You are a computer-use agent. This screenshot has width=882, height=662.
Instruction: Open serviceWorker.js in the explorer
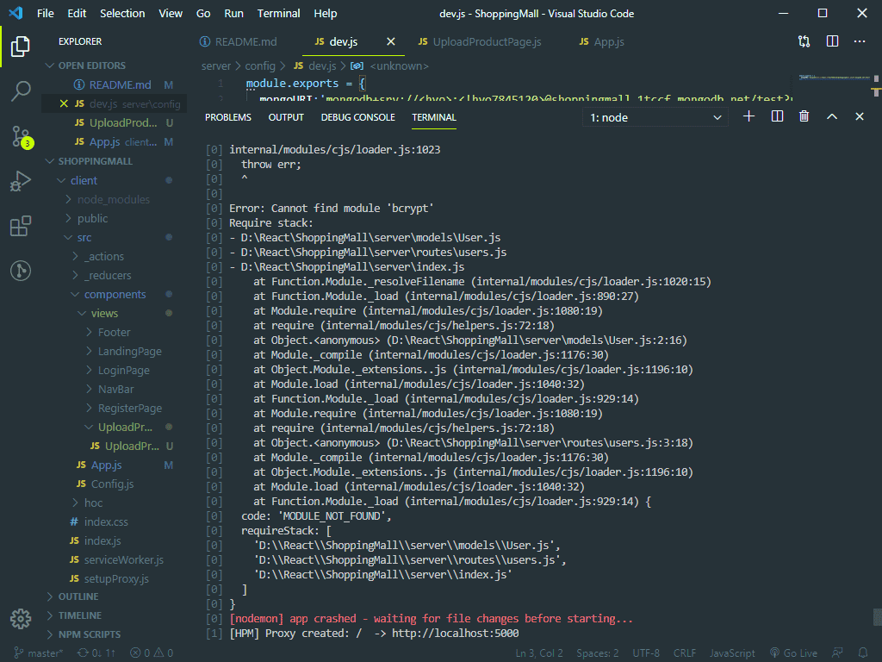[x=124, y=560]
